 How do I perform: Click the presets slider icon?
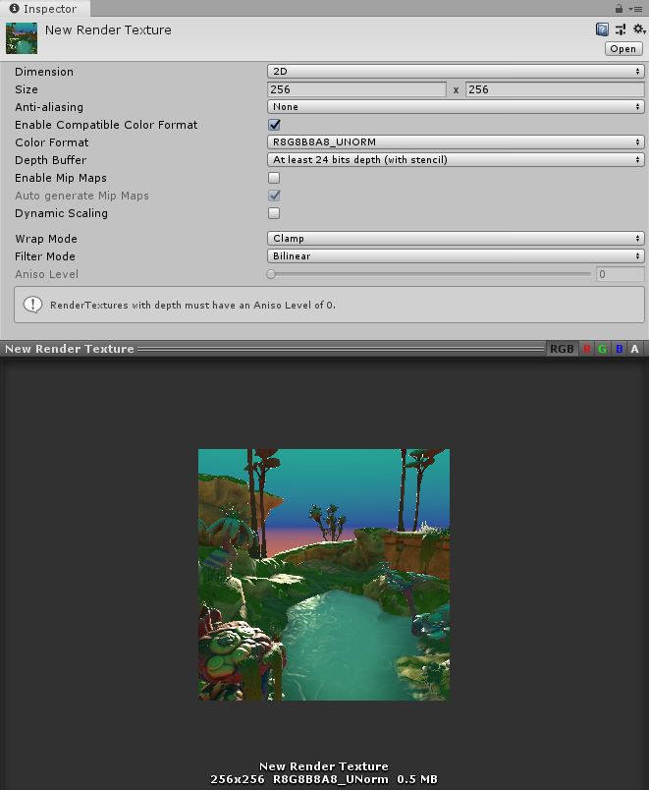(x=620, y=30)
